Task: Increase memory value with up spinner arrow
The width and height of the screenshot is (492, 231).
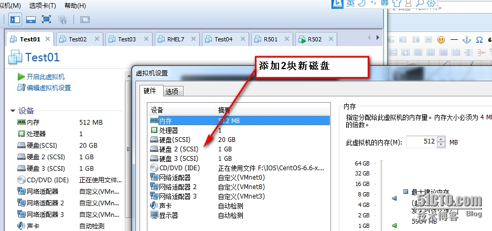Action: point(441,139)
